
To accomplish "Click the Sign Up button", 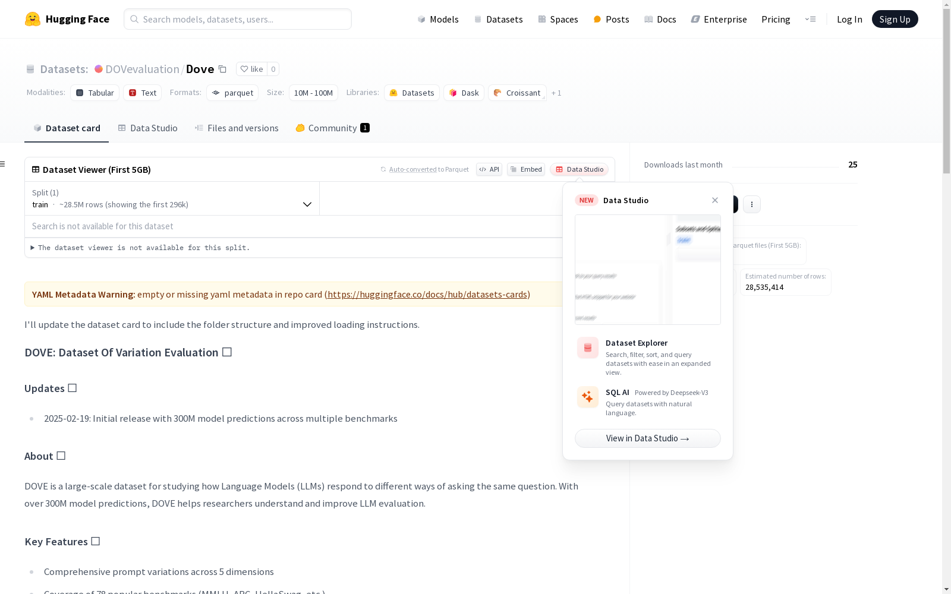I will pos(895,19).
